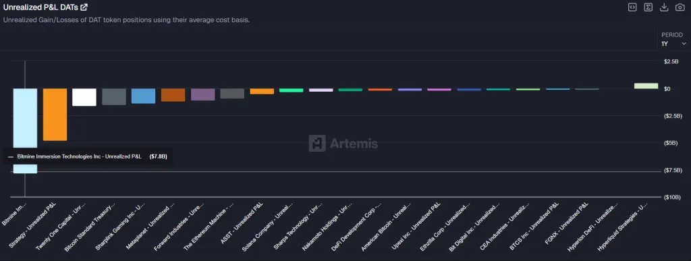Screen dimensions: 691x261
Task: Download the chart data
Action: pyautogui.click(x=664, y=7)
